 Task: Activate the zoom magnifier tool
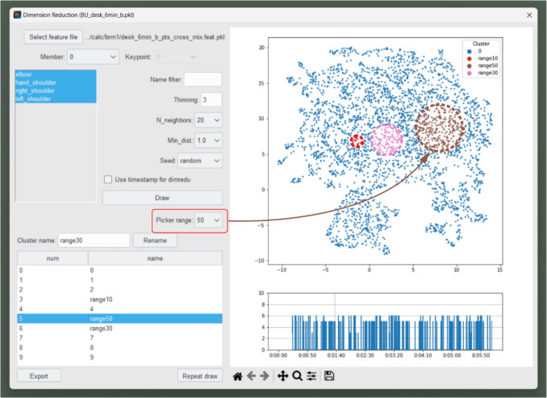297,376
